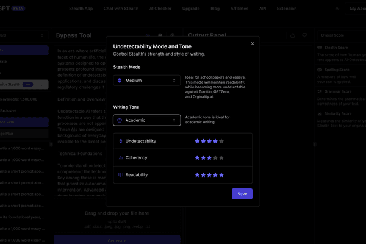Image resolution: width=366 pixels, height=244 pixels.
Task: Open the Stealth App menu item
Action: click(x=80, y=9)
